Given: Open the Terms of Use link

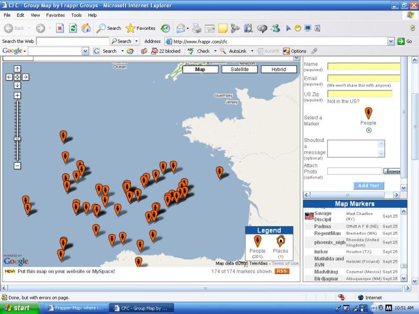Looking at the screenshot, I should (285, 263).
